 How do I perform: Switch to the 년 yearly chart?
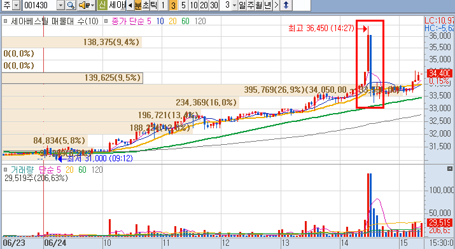click(267, 5)
